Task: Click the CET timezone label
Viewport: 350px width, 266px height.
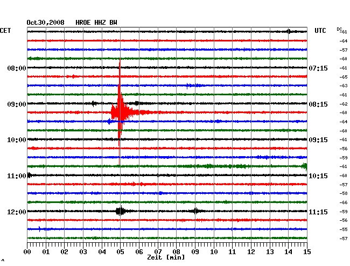Action: 5,31
